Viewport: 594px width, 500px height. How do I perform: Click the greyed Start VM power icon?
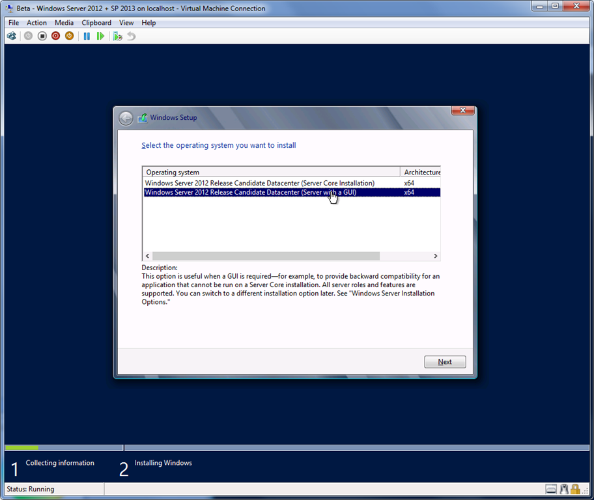click(x=29, y=36)
